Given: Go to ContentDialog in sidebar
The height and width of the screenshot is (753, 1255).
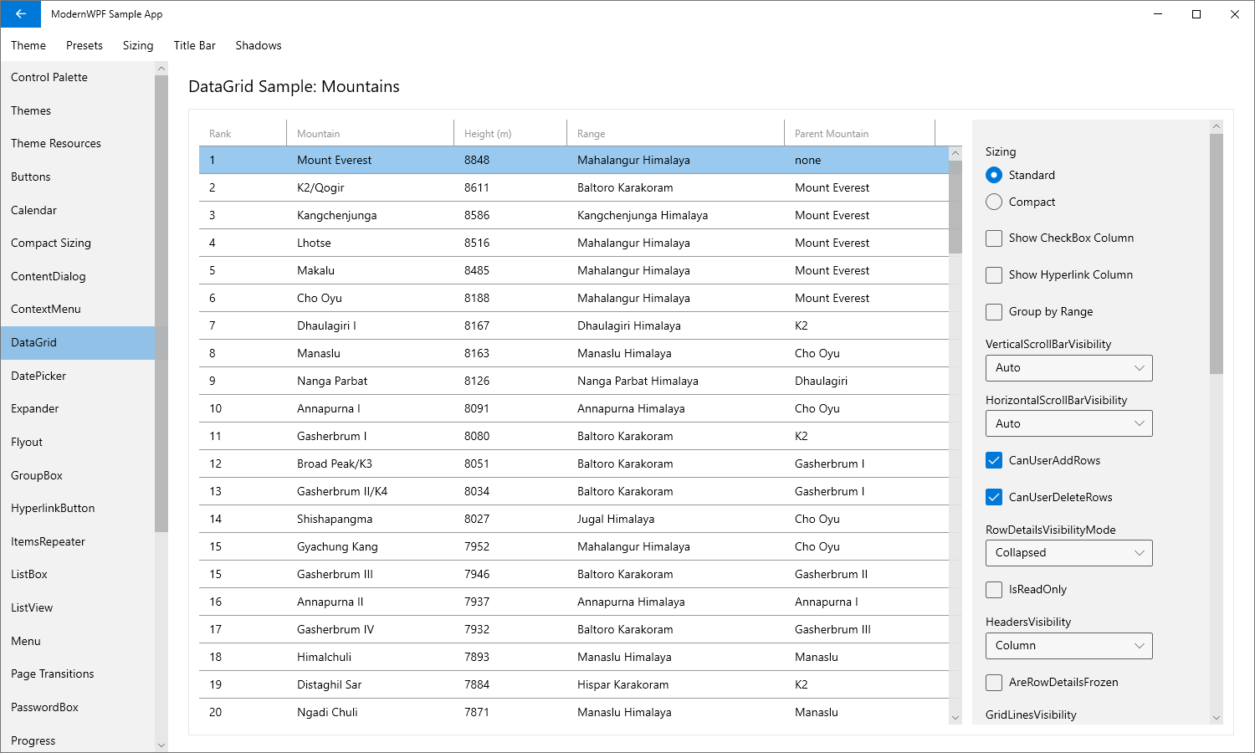Looking at the screenshot, I should tap(78, 276).
